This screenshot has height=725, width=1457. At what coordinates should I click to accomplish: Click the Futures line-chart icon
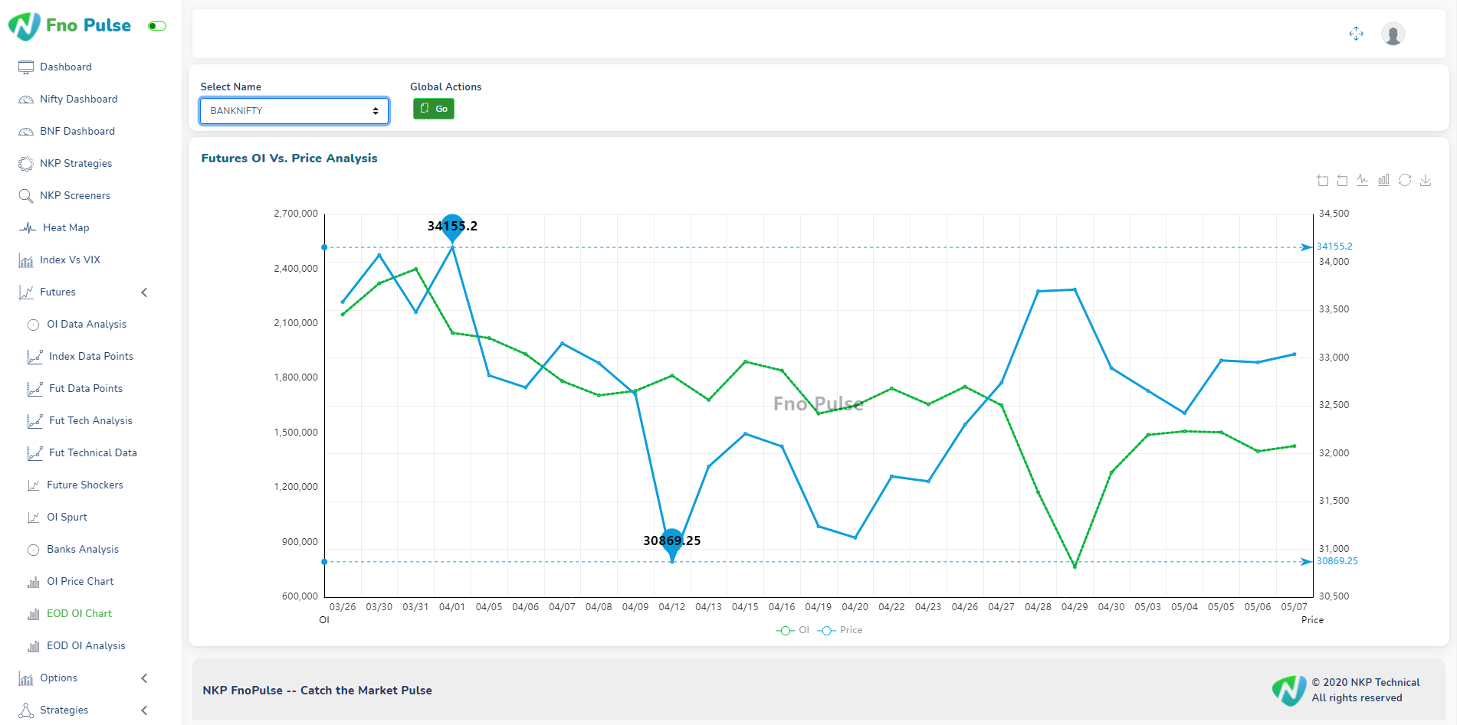click(x=26, y=292)
